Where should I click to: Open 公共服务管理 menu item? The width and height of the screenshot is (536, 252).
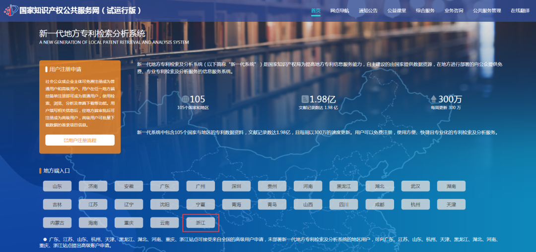(x=487, y=10)
